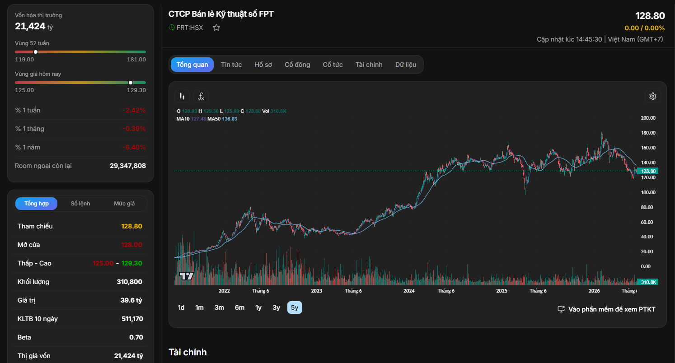This screenshot has width=675, height=363.
Task: Open the Tin tức tab
Action: pyautogui.click(x=231, y=65)
